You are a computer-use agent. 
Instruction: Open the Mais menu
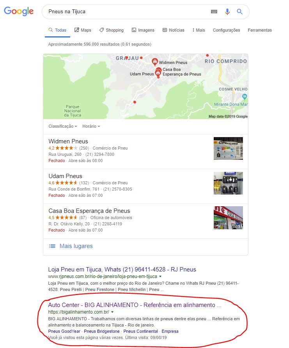(199, 30)
